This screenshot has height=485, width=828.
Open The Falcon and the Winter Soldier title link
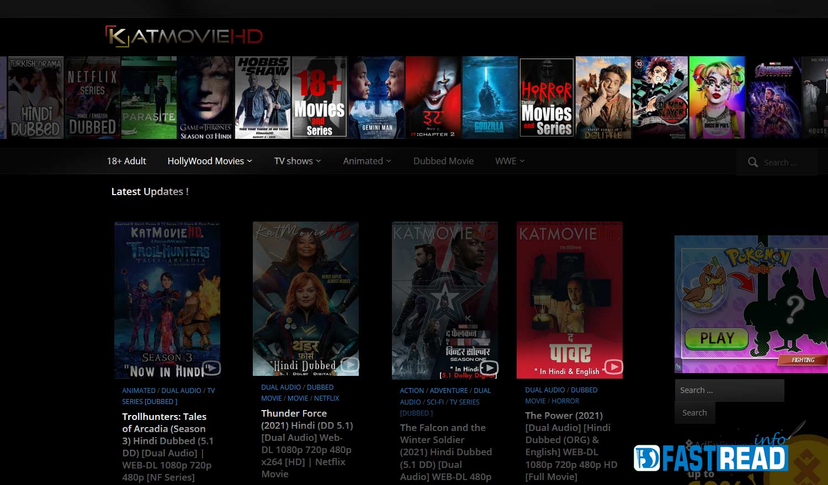point(446,452)
